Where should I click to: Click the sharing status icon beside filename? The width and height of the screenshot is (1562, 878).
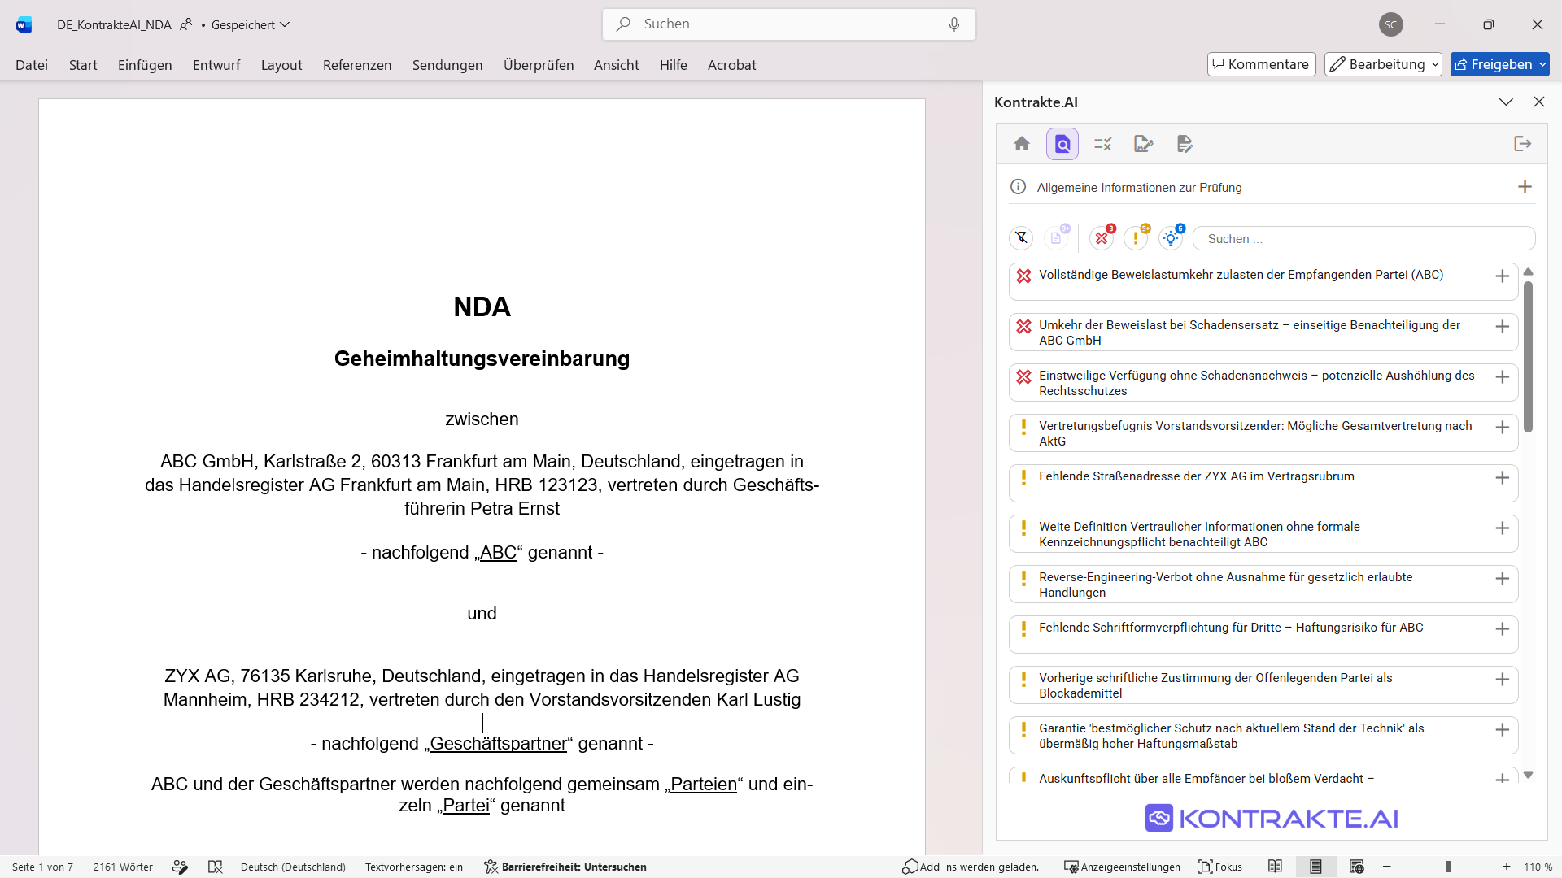(186, 24)
